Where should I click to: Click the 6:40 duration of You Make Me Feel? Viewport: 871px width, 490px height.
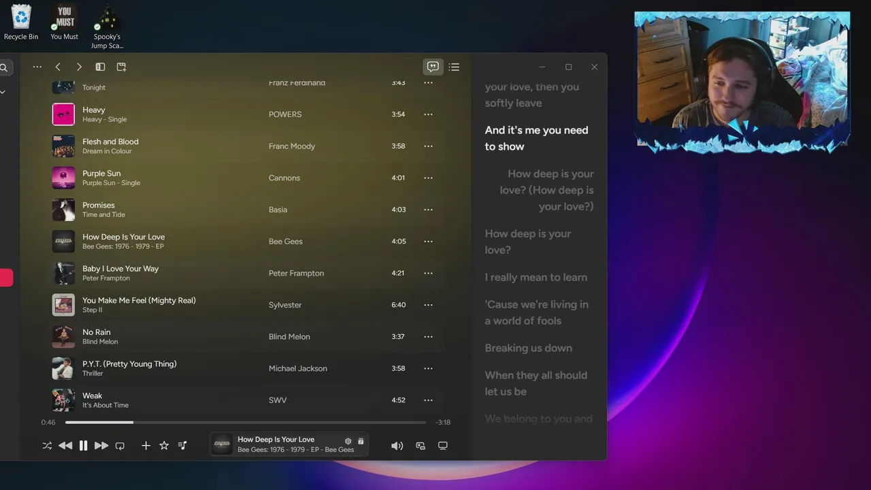point(399,305)
